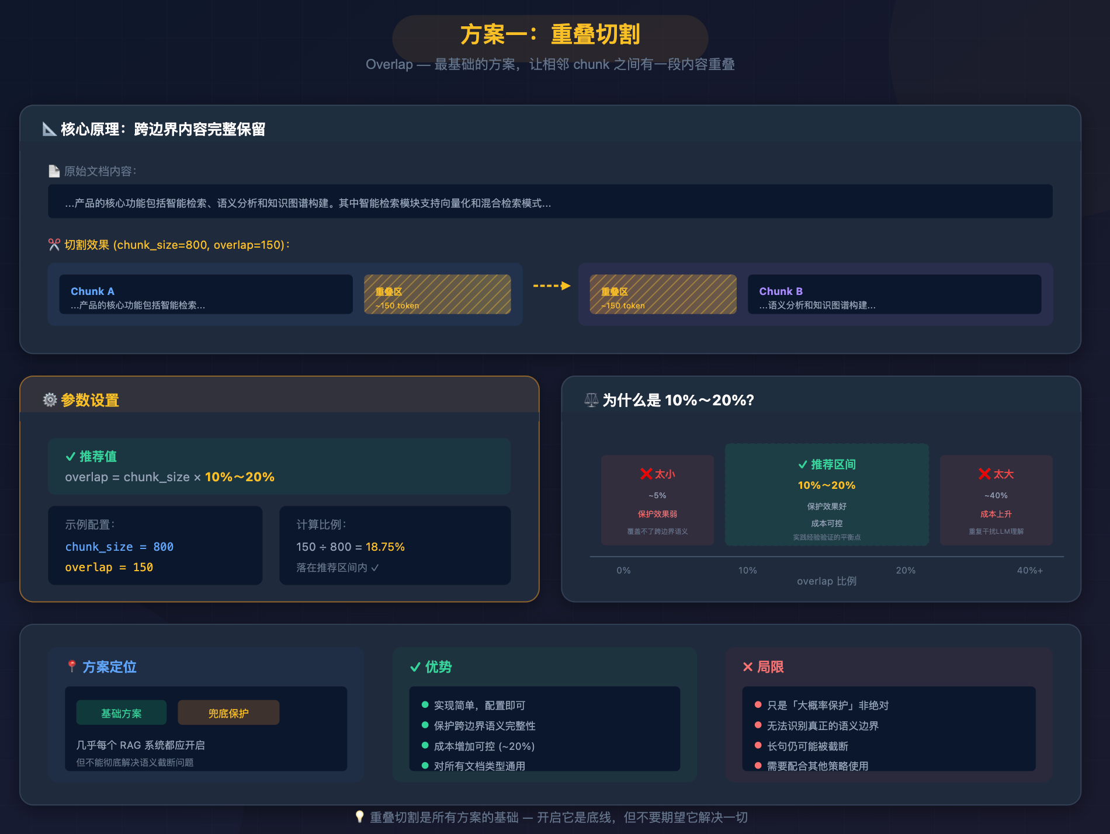Screen dimensions: 1110x834
Task: Select the 兜底保护 orange tag
Action: [x=228, y=713]
